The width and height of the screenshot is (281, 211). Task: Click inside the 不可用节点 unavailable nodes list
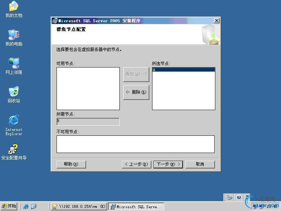136,144
